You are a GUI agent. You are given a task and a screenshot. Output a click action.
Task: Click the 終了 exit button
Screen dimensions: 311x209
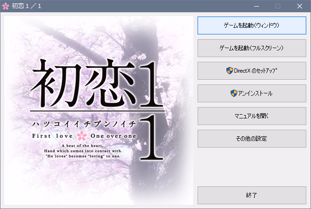pos(252,195)
